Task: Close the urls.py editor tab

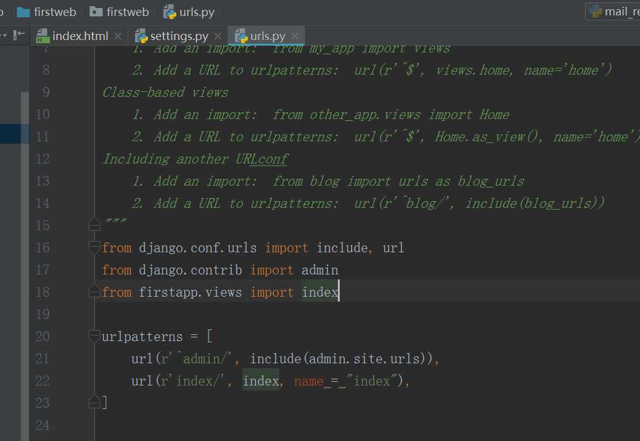Action: click(x=295, y=36)
